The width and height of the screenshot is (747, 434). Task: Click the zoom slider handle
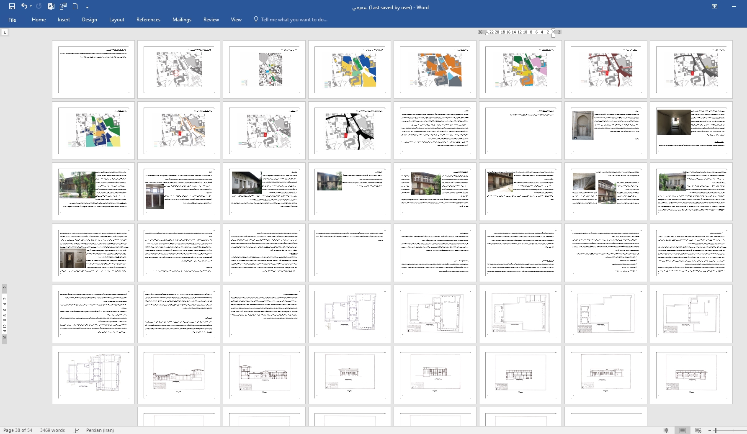coord(716,430)
